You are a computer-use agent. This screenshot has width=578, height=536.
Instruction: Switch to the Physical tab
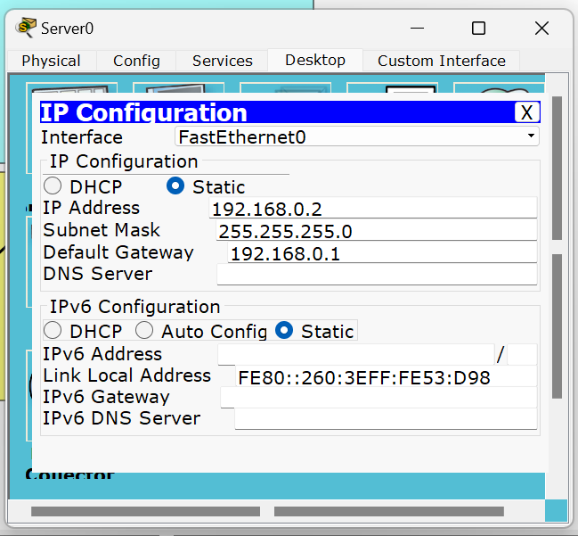[x=51, y=61]
